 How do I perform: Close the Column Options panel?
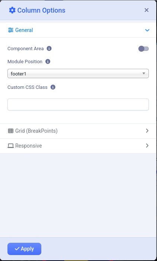click(x=147, y=10)
